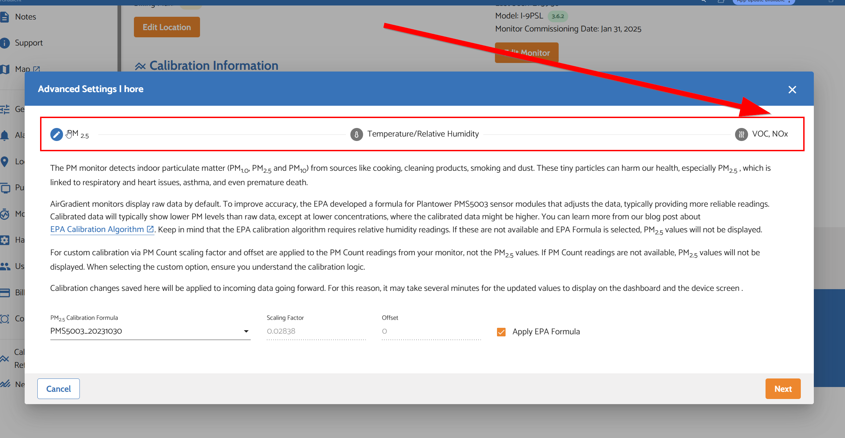This screenshot has width=845, height=438.
Task: Click the dropdown arrow beside PMS5003_20231030
Action: pos(246,331)
